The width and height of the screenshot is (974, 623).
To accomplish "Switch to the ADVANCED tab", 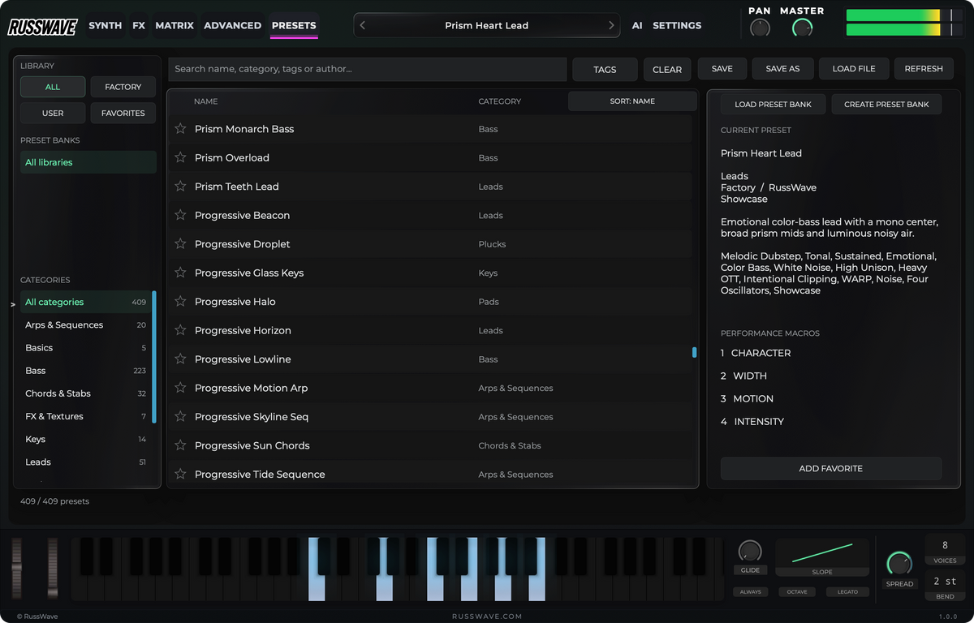I will click(x=233, y=26).
